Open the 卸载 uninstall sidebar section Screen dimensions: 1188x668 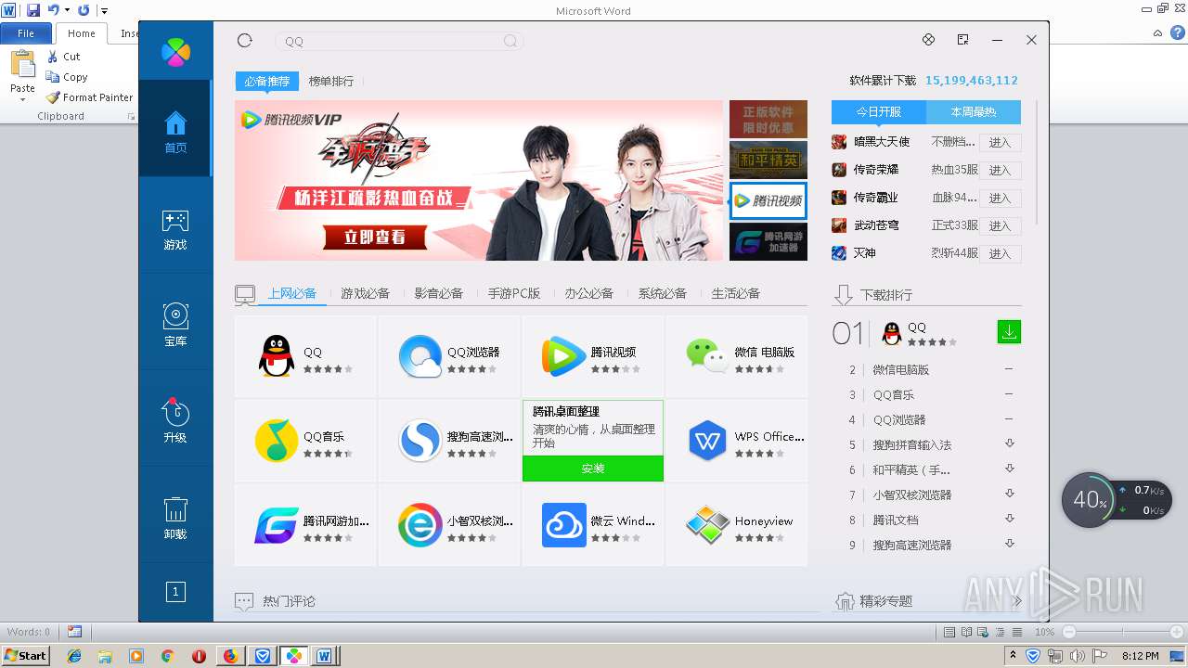click(175, 518)
